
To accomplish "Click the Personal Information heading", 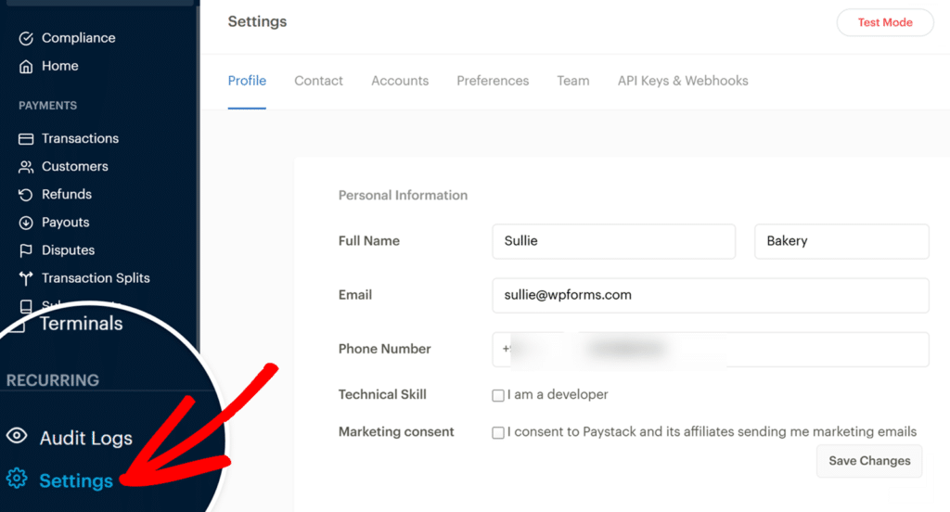I will pyautogui.click(x=403, y=195).
